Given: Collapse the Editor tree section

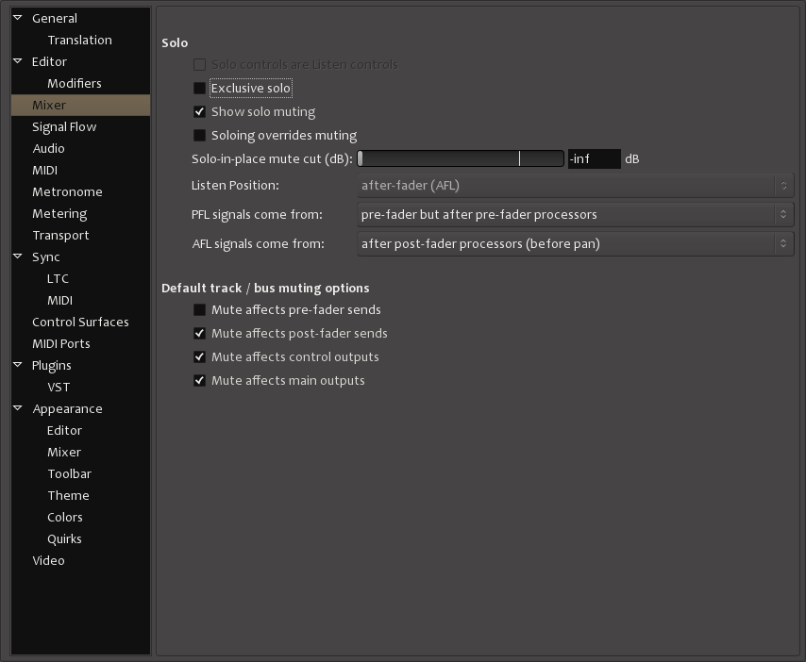Looking at the screenshot, I should [18, 61].
